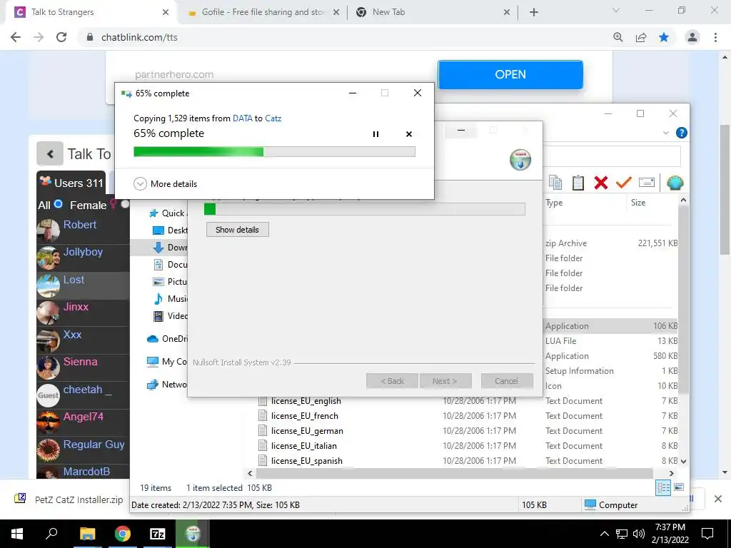
Task: Open chat with user Angel74
Action: click(x=83, y=417)
